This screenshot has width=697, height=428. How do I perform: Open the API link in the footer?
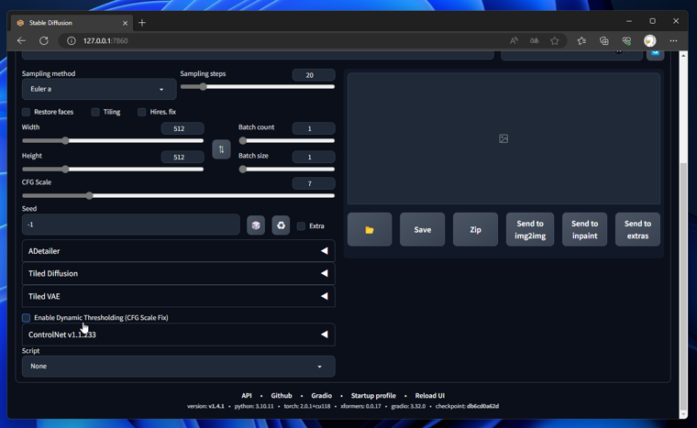coord(247,396)
